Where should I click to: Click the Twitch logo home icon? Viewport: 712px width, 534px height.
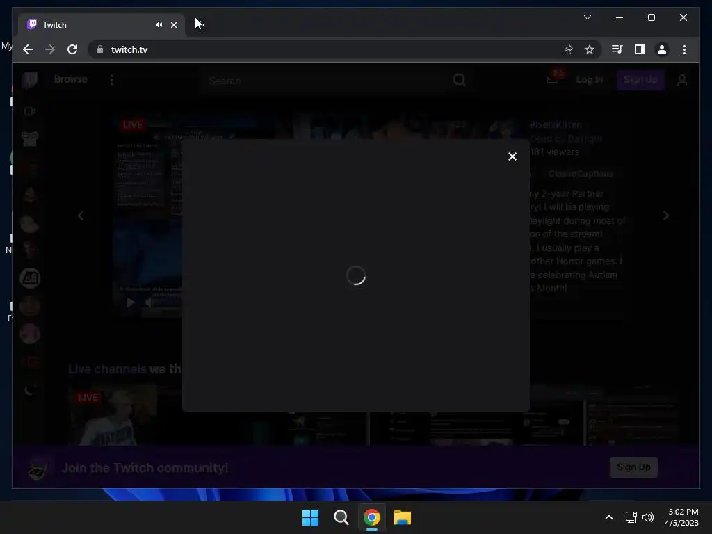[30, 80]
